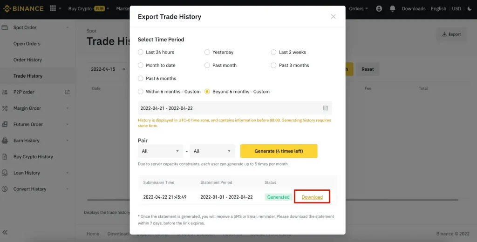This screenshot has height=242, width=477.
Task: Select the Last 24 hours option
Action: pos(141,52)
